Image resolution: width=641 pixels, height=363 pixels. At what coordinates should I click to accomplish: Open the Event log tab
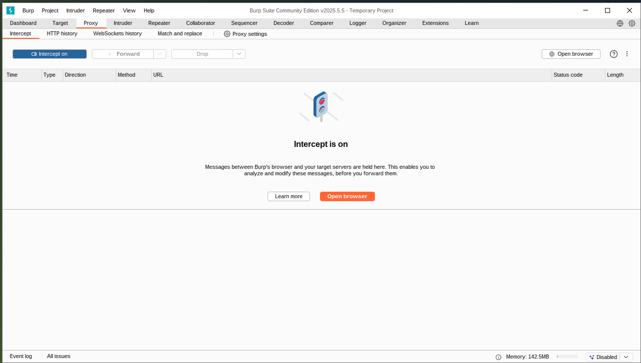pos(21,357)
